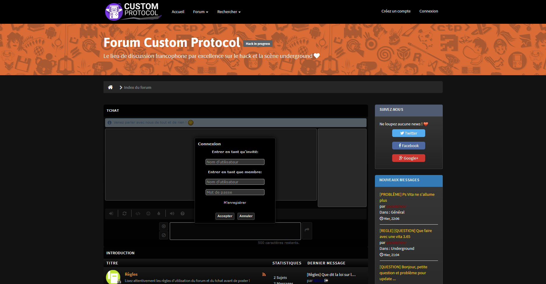
Task: Click the yellow smiley in chat notice
Action: coord(191,122)
